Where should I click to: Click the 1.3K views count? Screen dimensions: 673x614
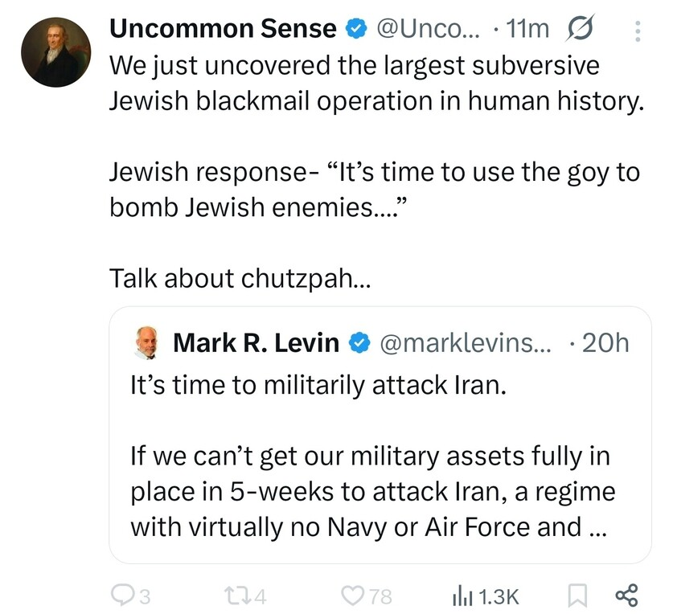(x=499, y=596)
